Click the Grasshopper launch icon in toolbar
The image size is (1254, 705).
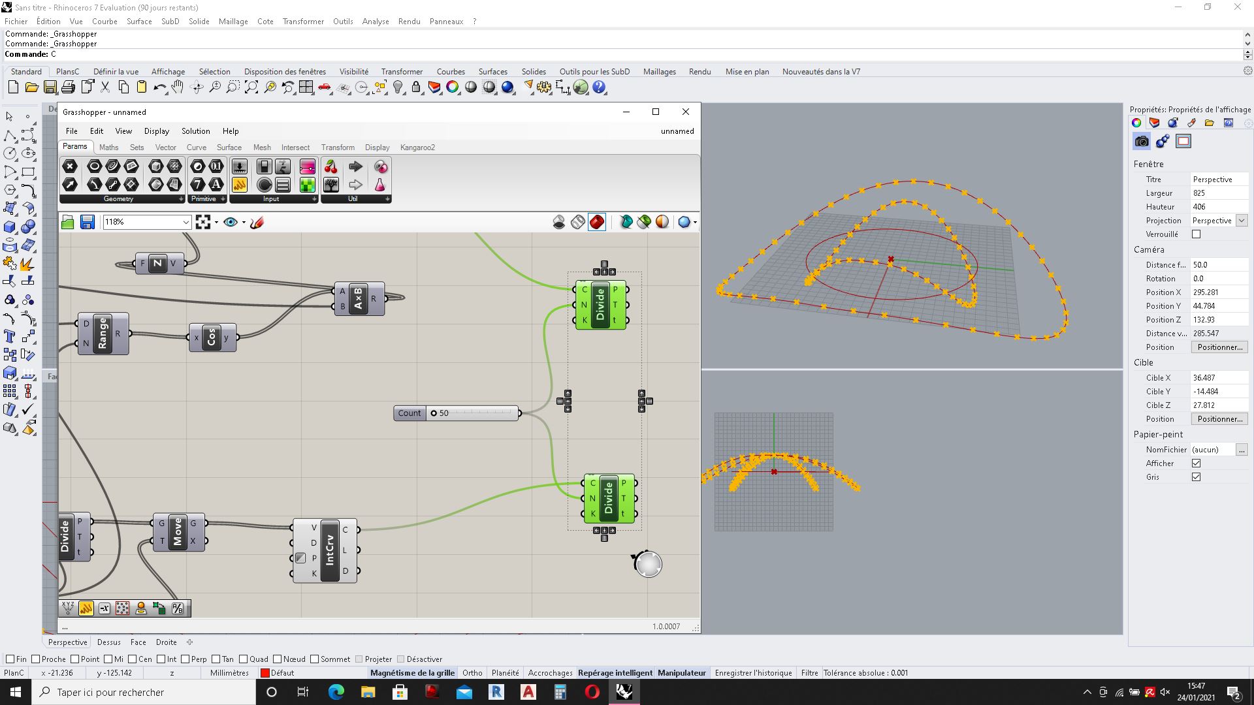coord(581,87)
